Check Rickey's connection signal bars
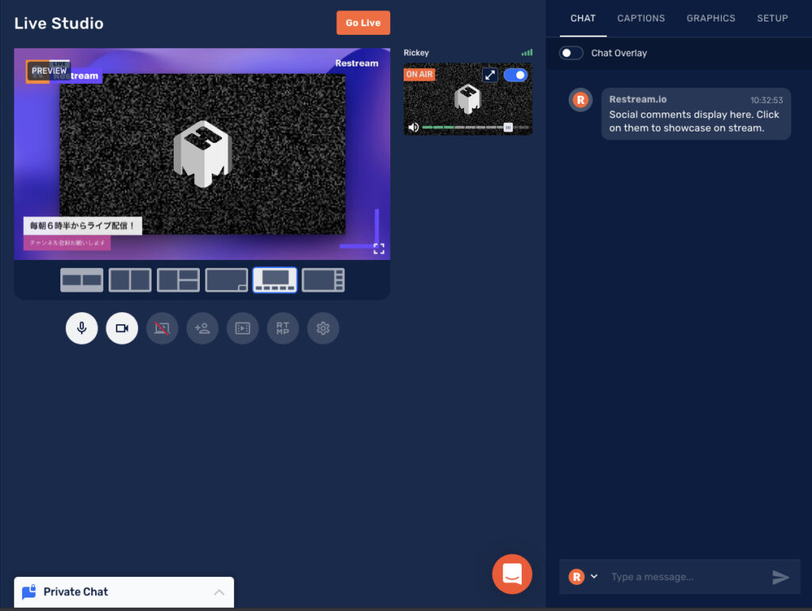The width and height of the screenshot is (812, 611). pyautogui.click(x=527, y=52)
